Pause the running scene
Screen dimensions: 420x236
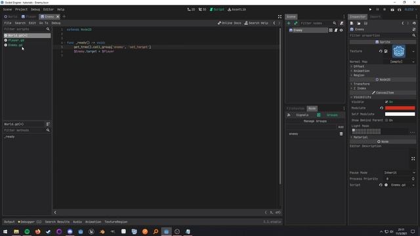[x=378, y=9]
